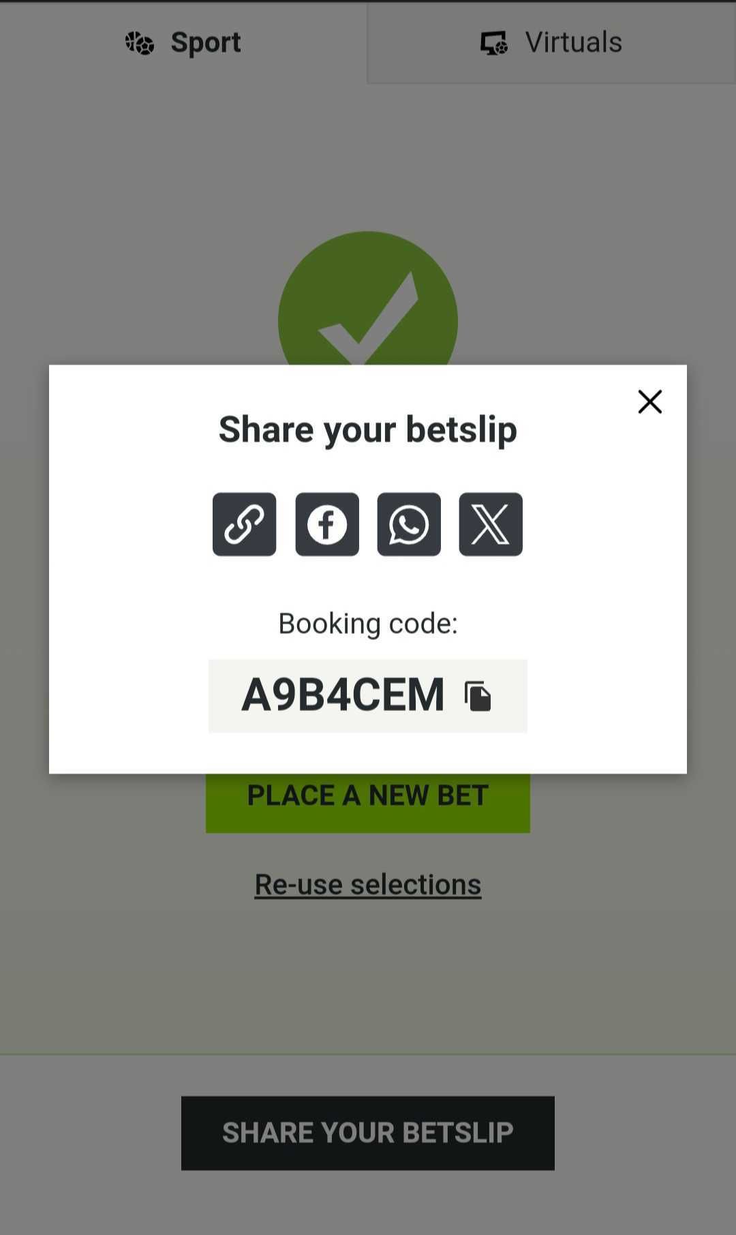Viewport: 736px width, 1235px height.
Task: Tap the Virtuals monitor icon
Action: tap(494, 43)
